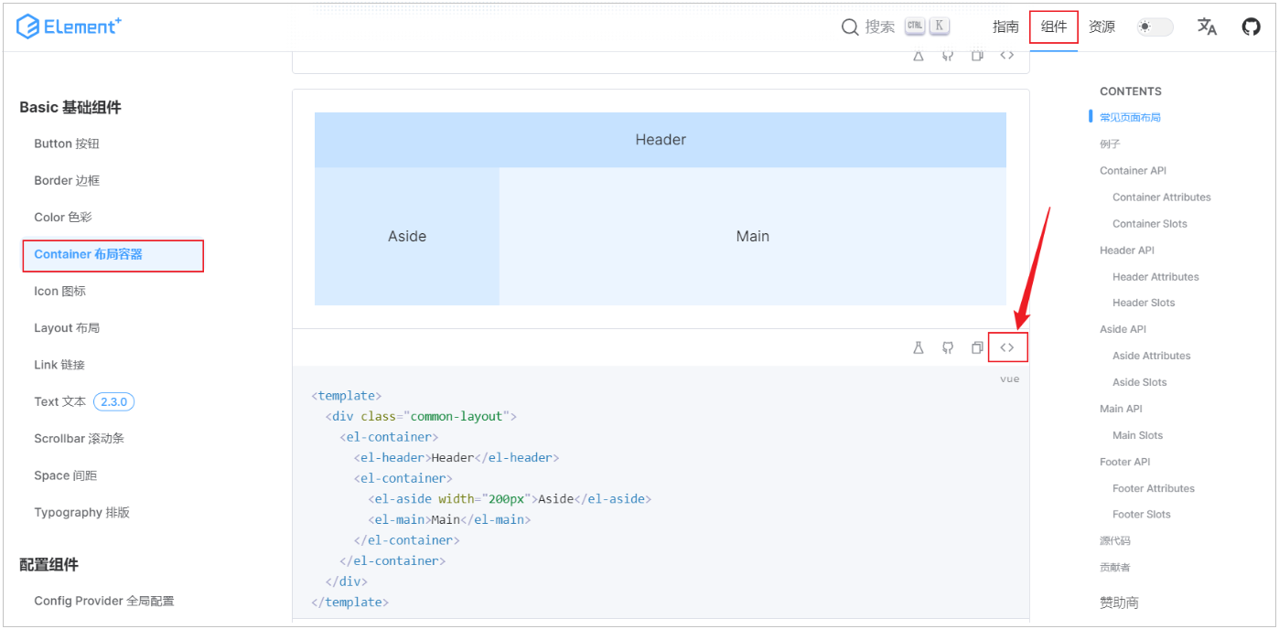1279x629 pixels.
Task: Toggle view source icon highlighted in red box
Action: point(1007,347)
